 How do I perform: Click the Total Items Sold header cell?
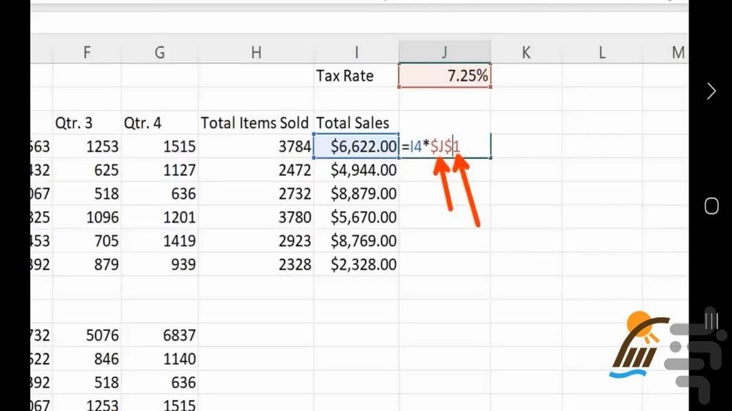tap(256, 123)
